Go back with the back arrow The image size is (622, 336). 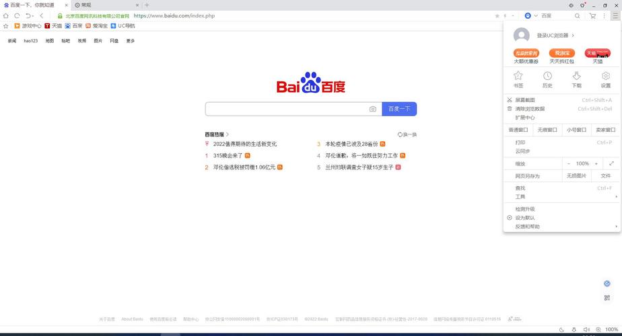point(41,16)
